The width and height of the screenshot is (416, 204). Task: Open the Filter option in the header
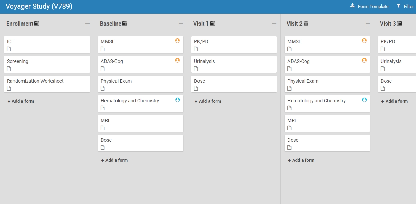coord(405,6)
